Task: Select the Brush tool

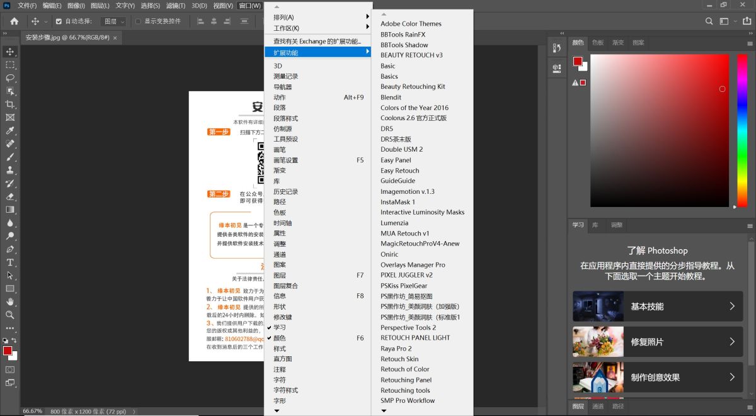Action: [10, 157]
